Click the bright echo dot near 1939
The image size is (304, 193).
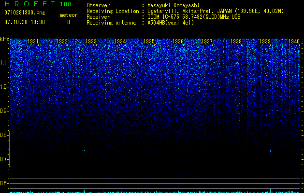tap(270, 151)
